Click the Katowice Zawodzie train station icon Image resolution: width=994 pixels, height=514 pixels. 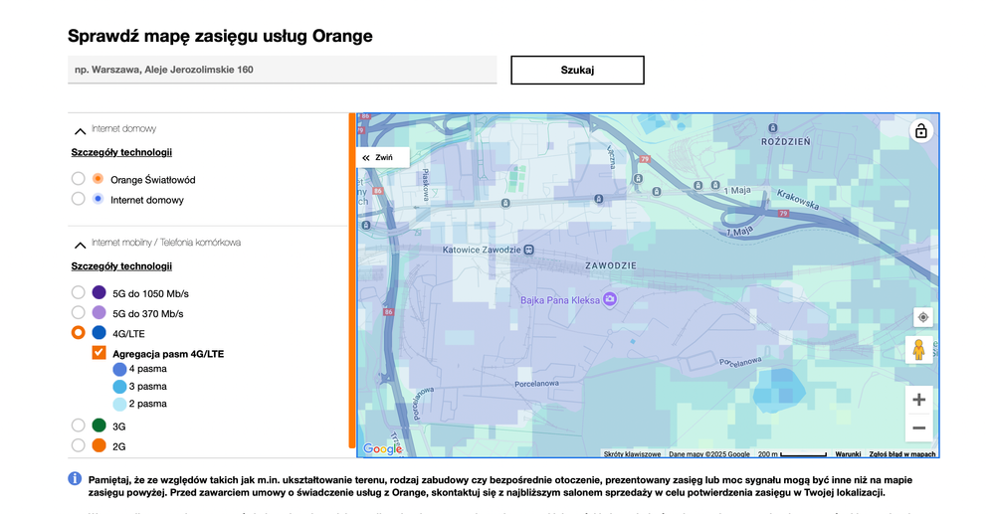coord(529,250)
